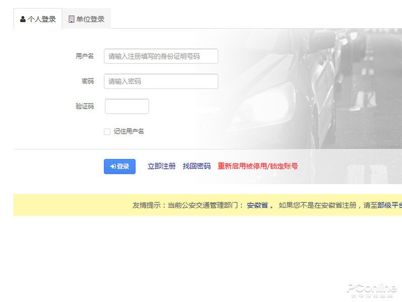Click the 用户名 field label

(84, 56)
